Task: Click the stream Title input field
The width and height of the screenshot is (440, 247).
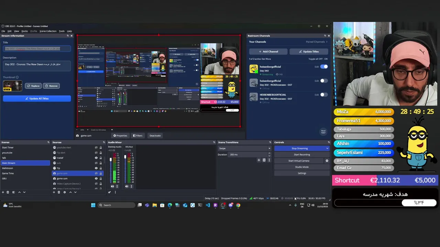Action: [37, 49]
